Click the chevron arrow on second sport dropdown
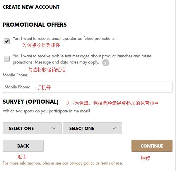The height and width of the screenshot is (171, 176). coord(114,128)
